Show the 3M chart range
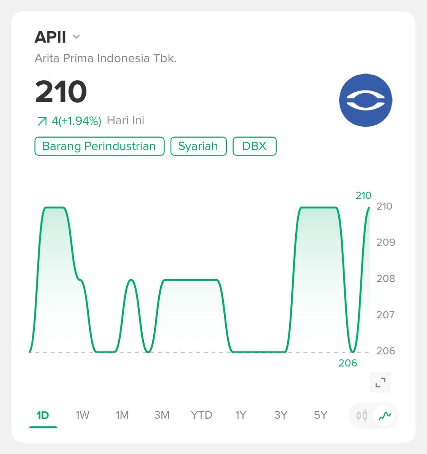427x454 pixels. [162, 415]
